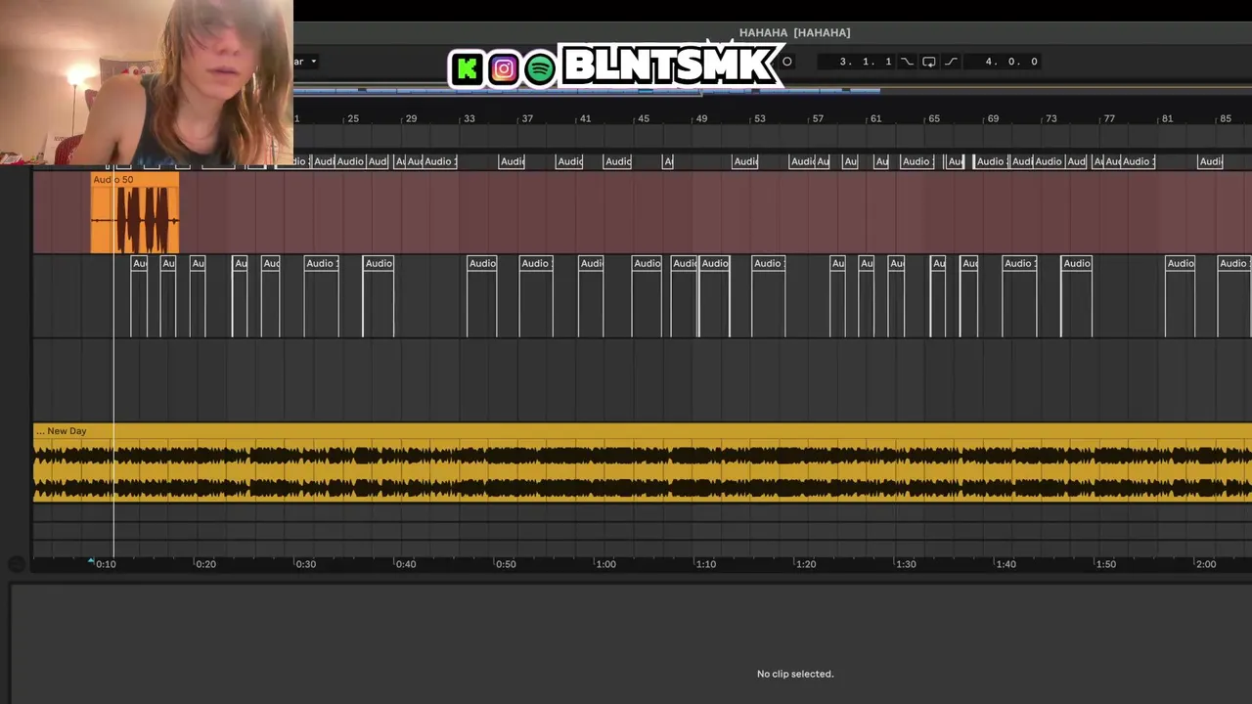The height and width of the screenshot is (704, 1252).
Task: Select the yellow New Day audio clip
Action: [x=643, y=462]
